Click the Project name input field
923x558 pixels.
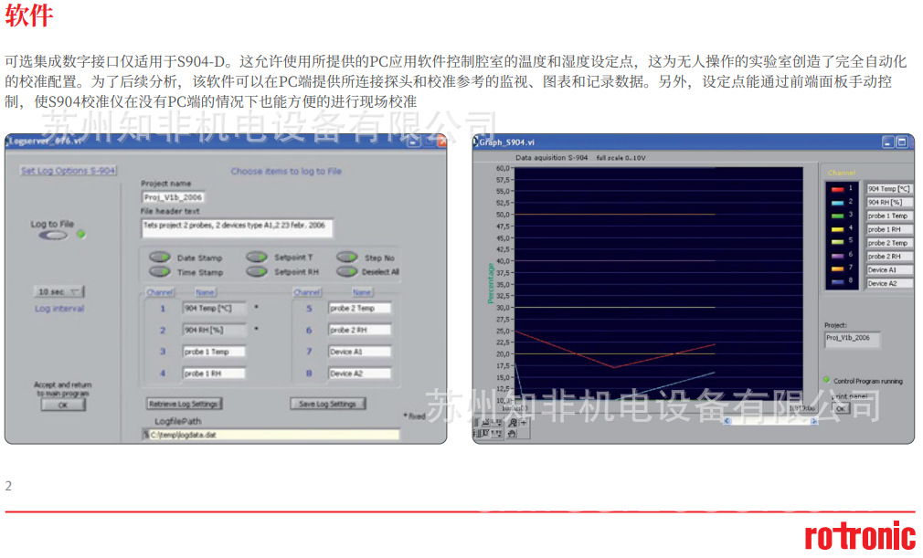(x=173, y=197)
